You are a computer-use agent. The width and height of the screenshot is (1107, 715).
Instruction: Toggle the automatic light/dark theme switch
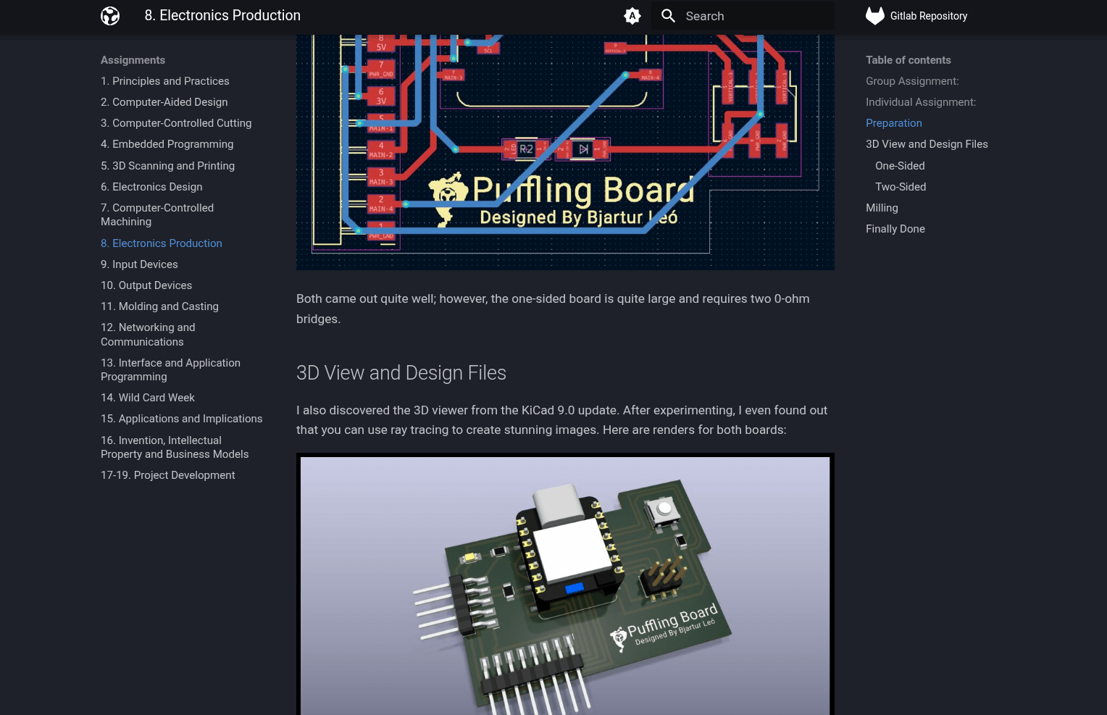632,16
